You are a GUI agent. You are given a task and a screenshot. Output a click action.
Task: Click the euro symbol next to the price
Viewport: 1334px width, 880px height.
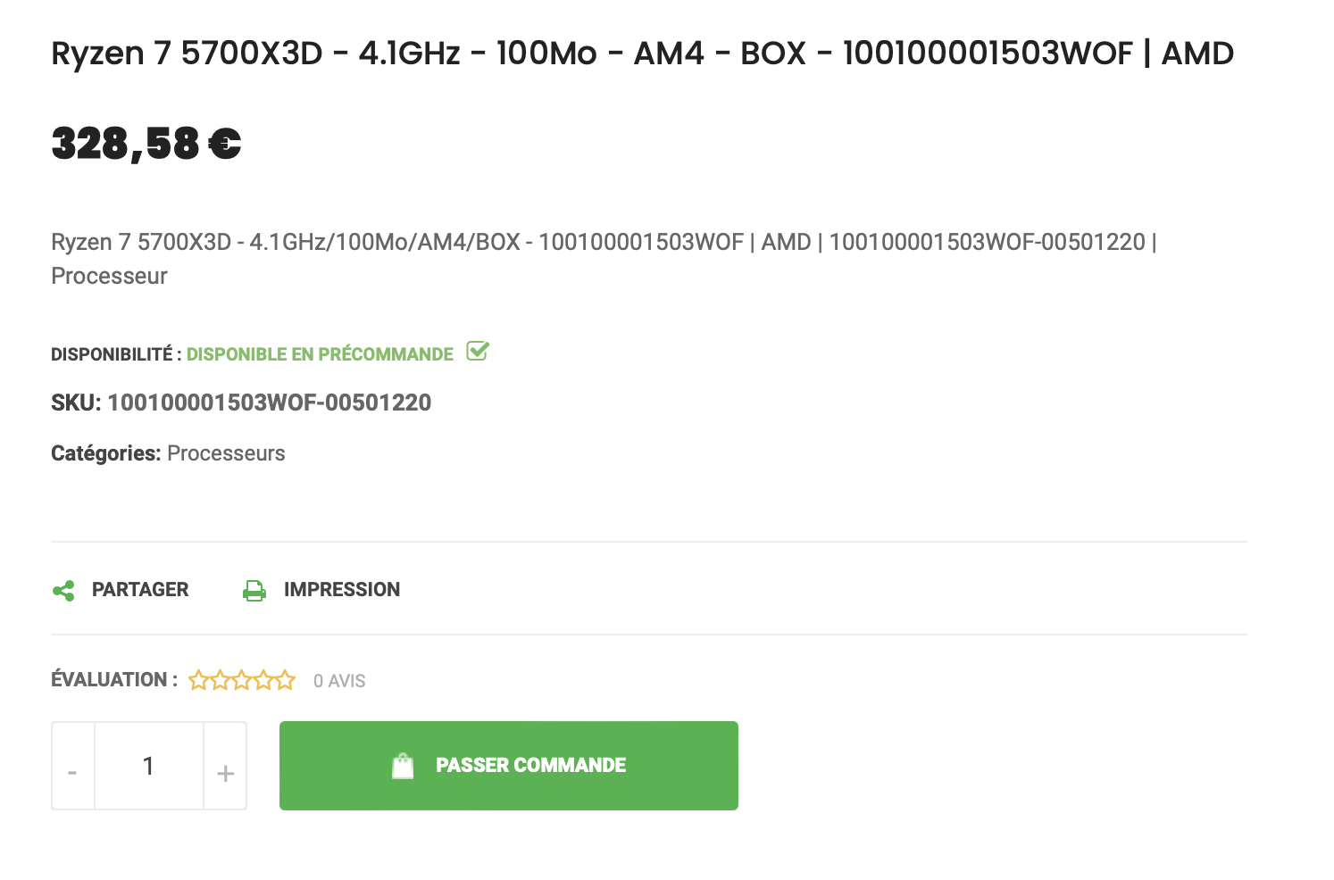pyautogui.click(x=223, y=143)
